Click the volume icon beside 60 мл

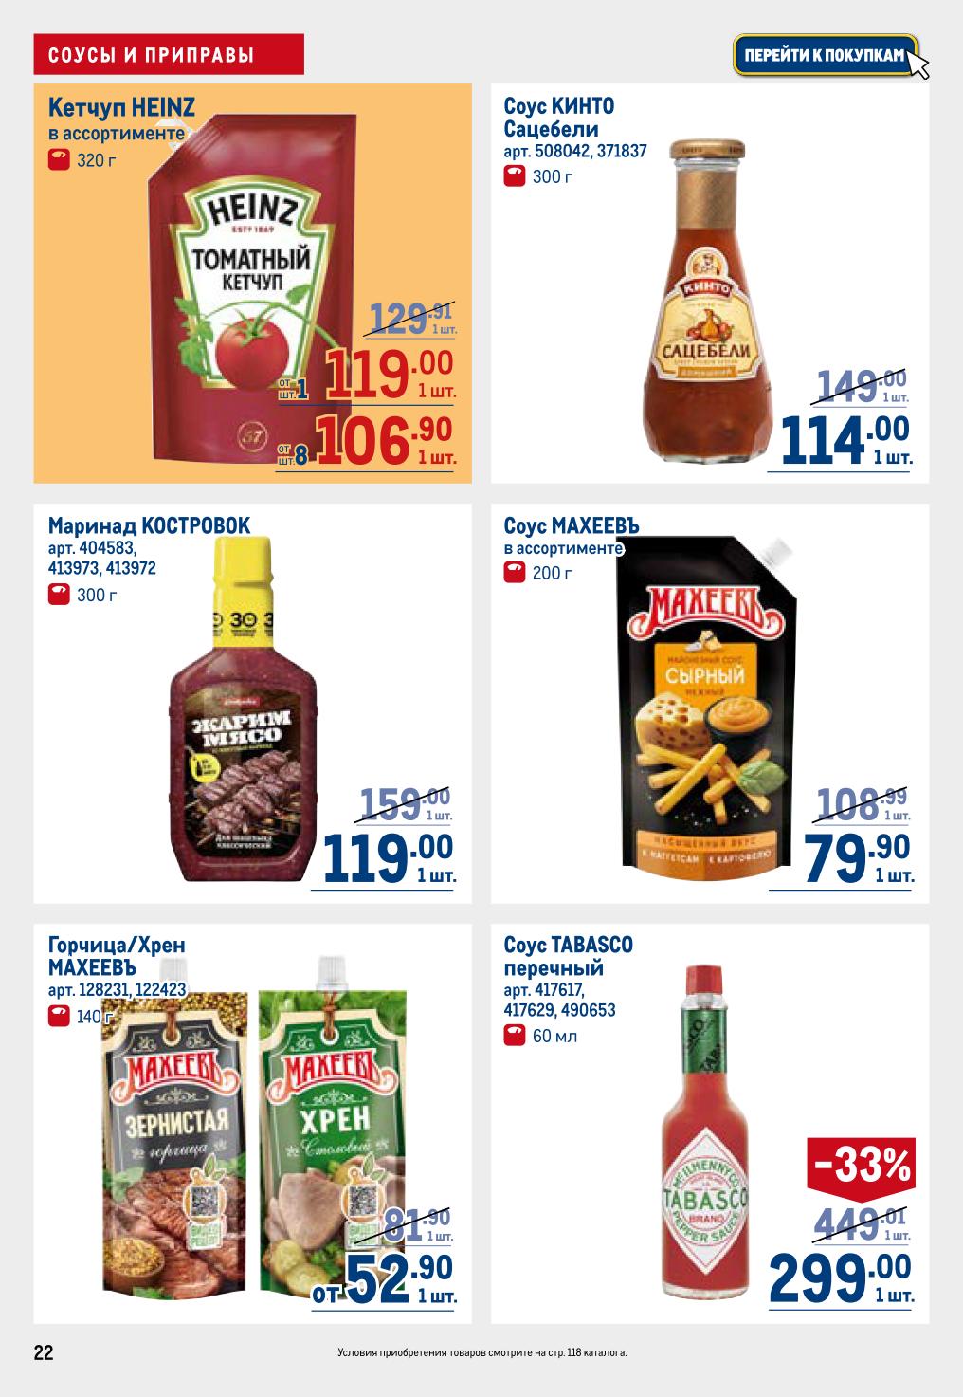(x=514, y=1035)
